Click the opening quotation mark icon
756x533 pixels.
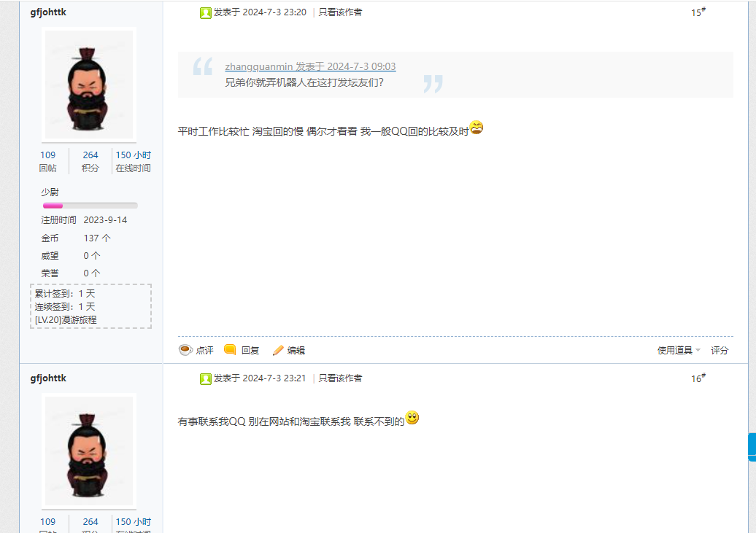click(x=203, y=66)
